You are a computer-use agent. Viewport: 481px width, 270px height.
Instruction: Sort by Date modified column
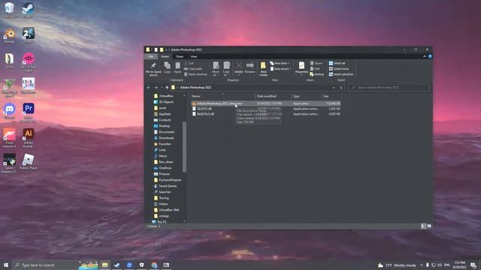point(274,96)
